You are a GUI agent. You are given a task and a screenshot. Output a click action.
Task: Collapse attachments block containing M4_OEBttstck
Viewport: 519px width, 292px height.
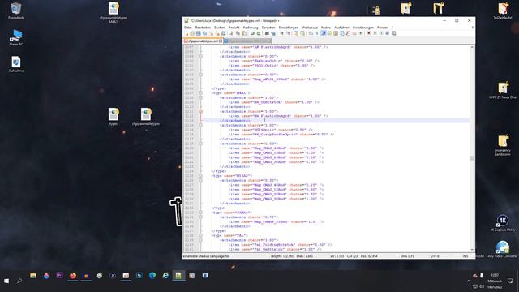click(200, 97)
